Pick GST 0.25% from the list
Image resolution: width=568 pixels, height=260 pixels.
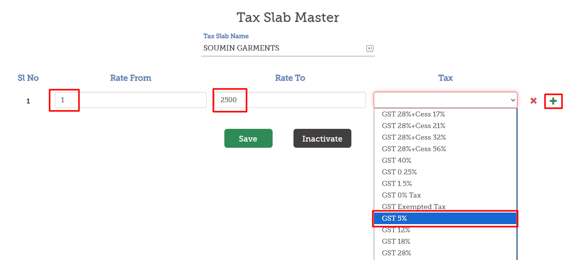point(445,172)
